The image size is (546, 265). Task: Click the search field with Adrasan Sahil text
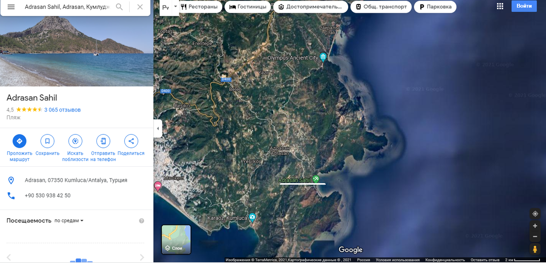pos(67,7)
